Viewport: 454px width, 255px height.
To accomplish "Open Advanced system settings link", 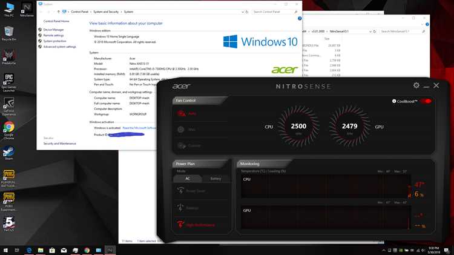I will (60, 47).
